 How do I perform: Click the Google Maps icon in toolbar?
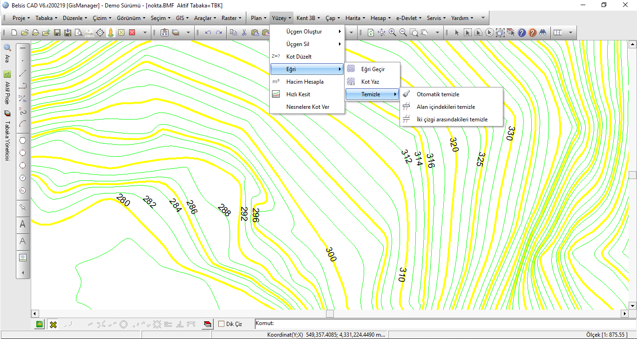point(89,33)
